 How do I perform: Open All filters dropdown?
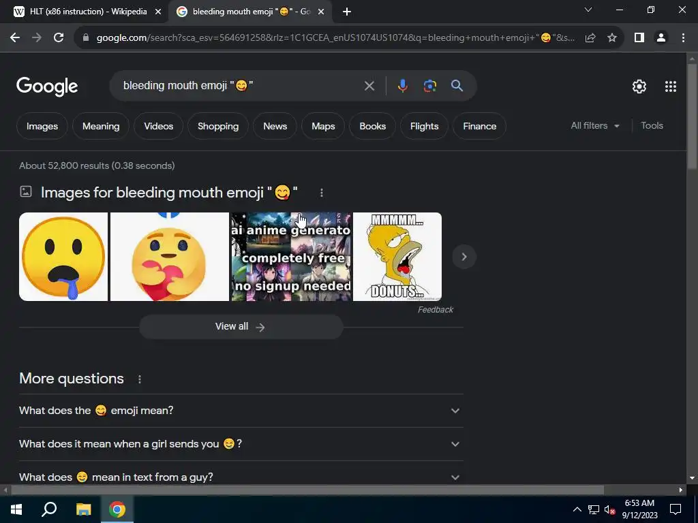tap(595, 126)
